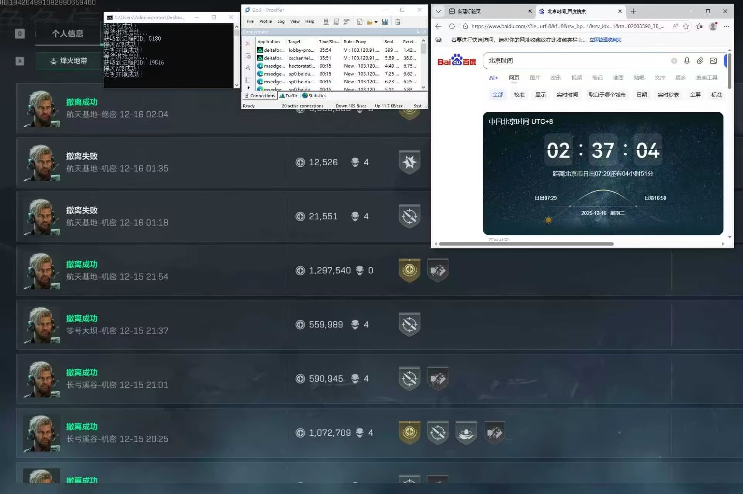Open Proxifier open-profile dropdown arrow
The image size is (743, 494).
[x=376, y=22]
